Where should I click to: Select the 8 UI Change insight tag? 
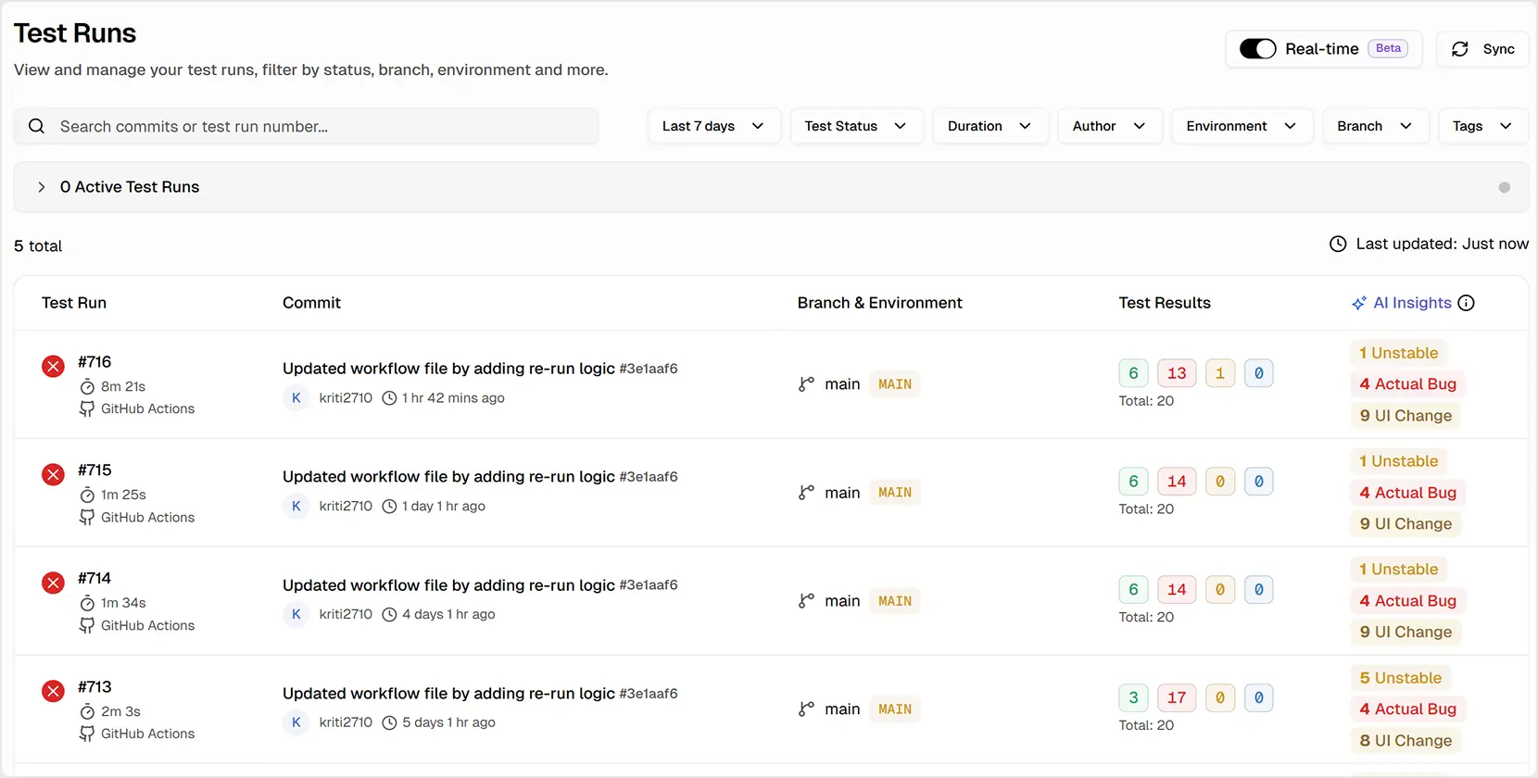(1406, 740)
